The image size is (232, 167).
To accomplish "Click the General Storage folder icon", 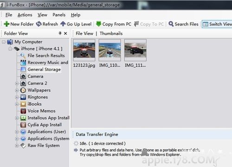I will [23, 70].
